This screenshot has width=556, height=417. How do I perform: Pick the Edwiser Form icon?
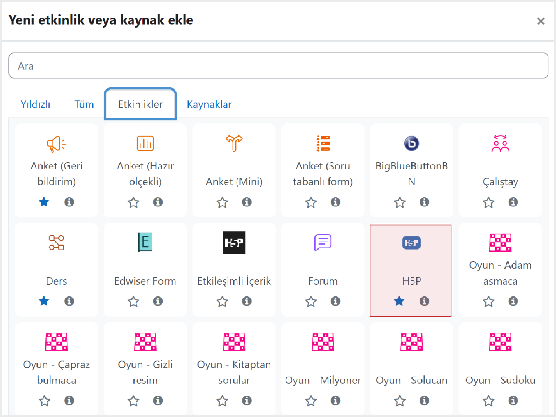[145, 242]
